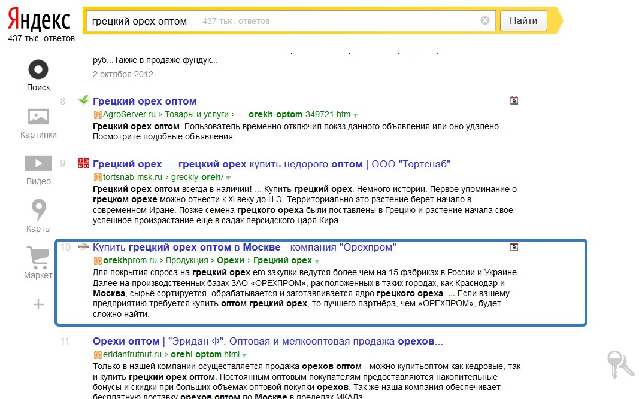This screenshot has height=399, width=639.
Task: Expand dropdown arrow after orekh-optom-349721.htm
Action: point(355,115)
